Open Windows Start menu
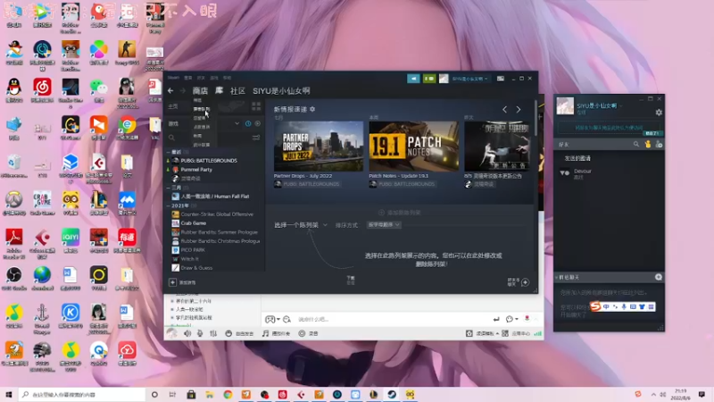The height and width of the screenshot is (402, 714). [9, 394]
